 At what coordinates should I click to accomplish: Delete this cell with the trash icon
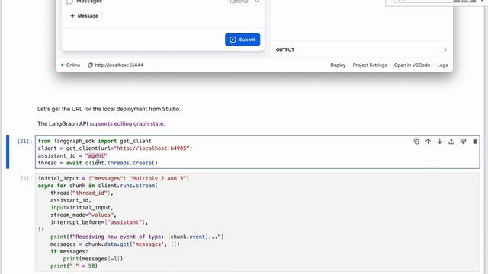[x=474, y=142]
